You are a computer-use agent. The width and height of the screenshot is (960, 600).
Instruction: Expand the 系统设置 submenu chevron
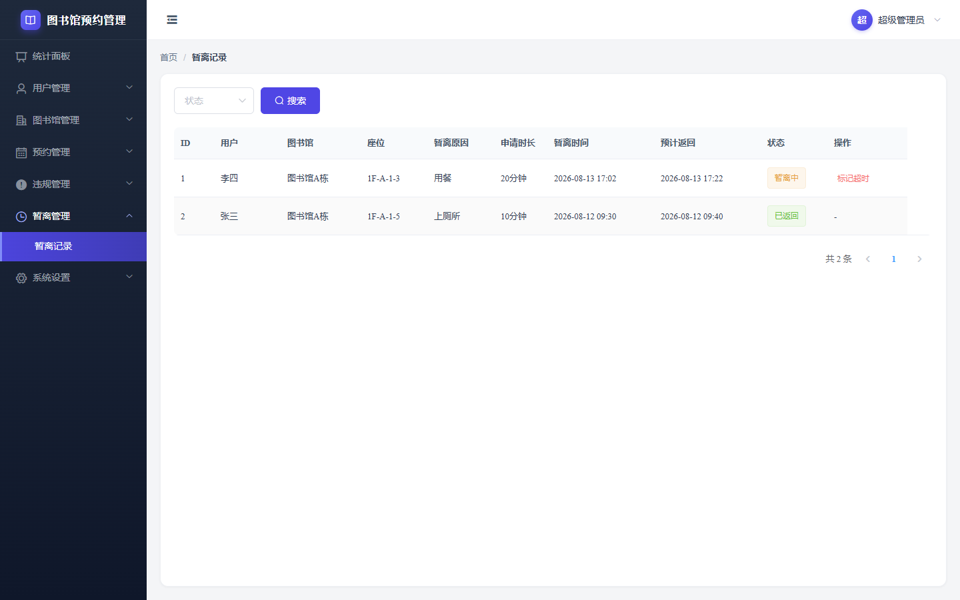(129, 277)
